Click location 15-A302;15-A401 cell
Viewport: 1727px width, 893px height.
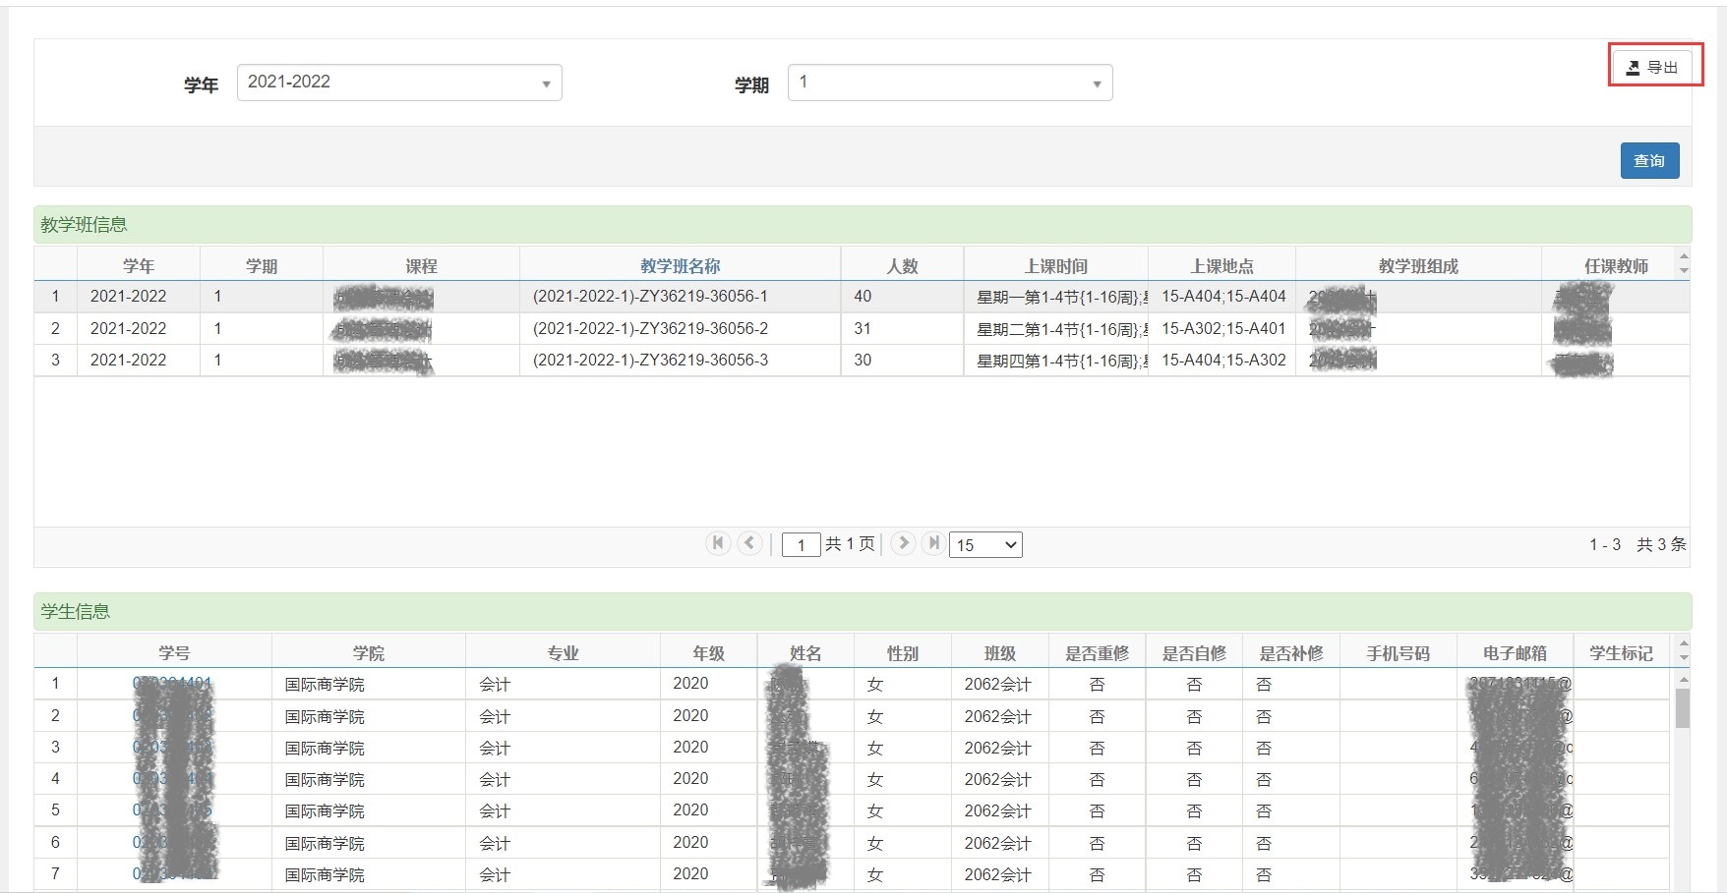tap(1223, 328)
